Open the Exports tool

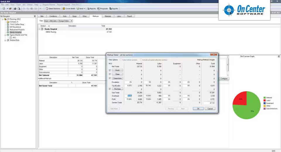click(x=114, y=8)
